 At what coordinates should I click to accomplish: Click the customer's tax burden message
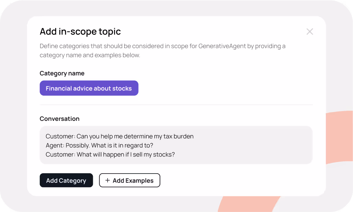click(119, 136)
